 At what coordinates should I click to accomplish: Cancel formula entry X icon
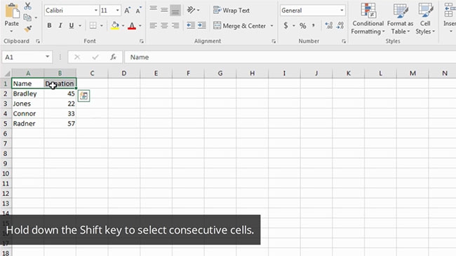(x=77, y=57)
